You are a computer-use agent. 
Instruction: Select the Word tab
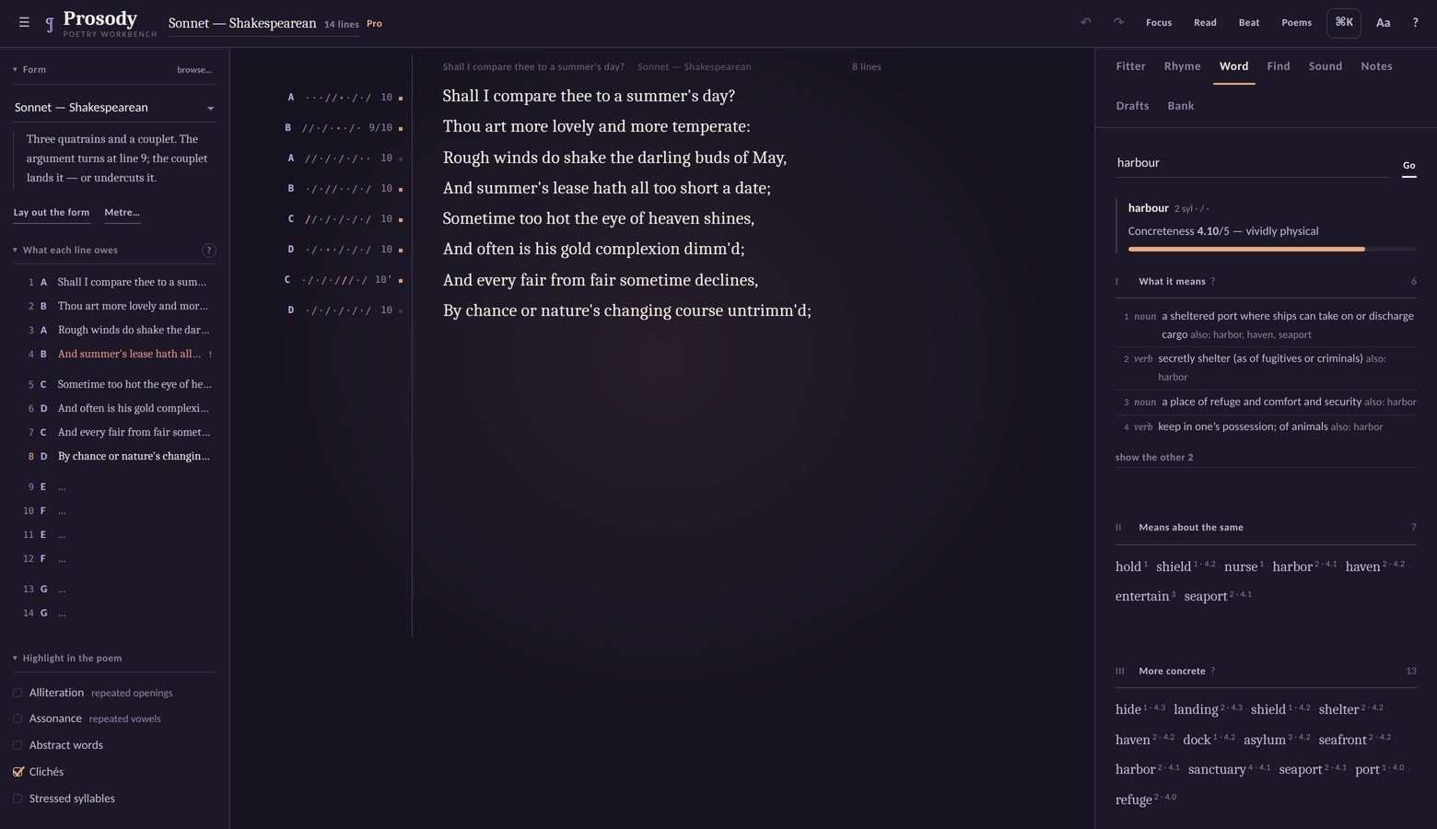[1233, 66]
